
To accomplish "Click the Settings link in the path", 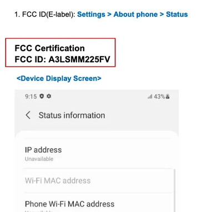I will (91, 14).
